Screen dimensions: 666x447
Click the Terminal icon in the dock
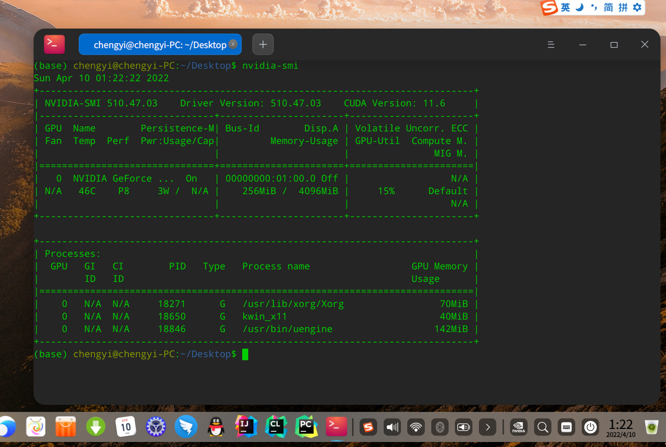[336, 427]
